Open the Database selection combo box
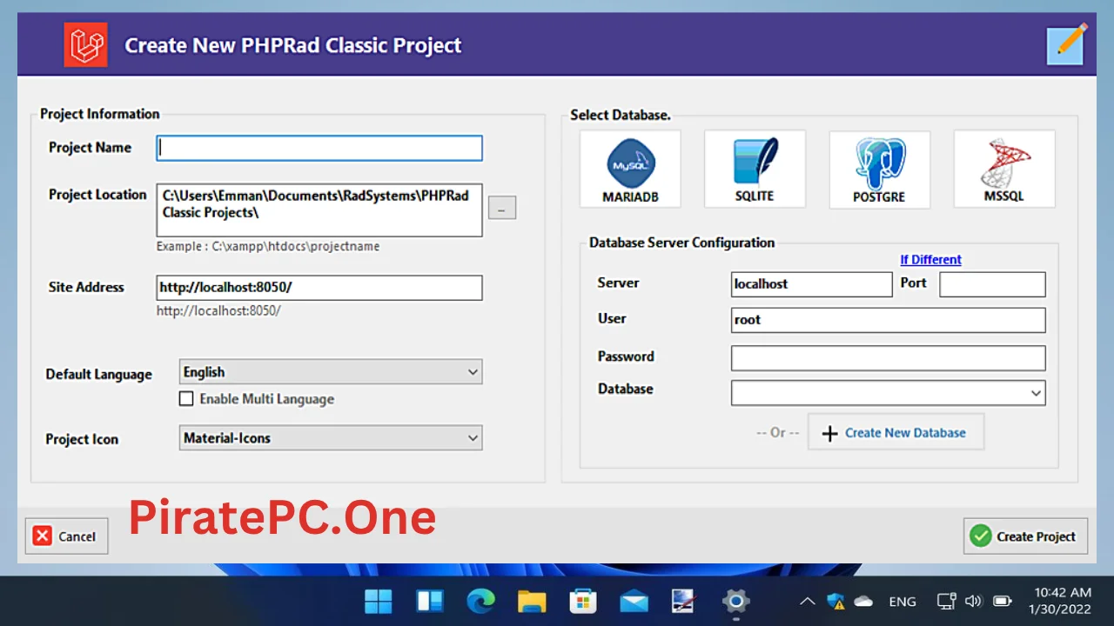The image size is (1114, 626). click(x=889, y=393)
